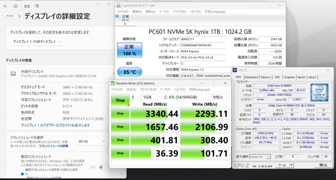Screen dimensions: 336x180
Task: Open the MB/s unit dropdown
Action: pyautogui.click(x=220, y=97)
